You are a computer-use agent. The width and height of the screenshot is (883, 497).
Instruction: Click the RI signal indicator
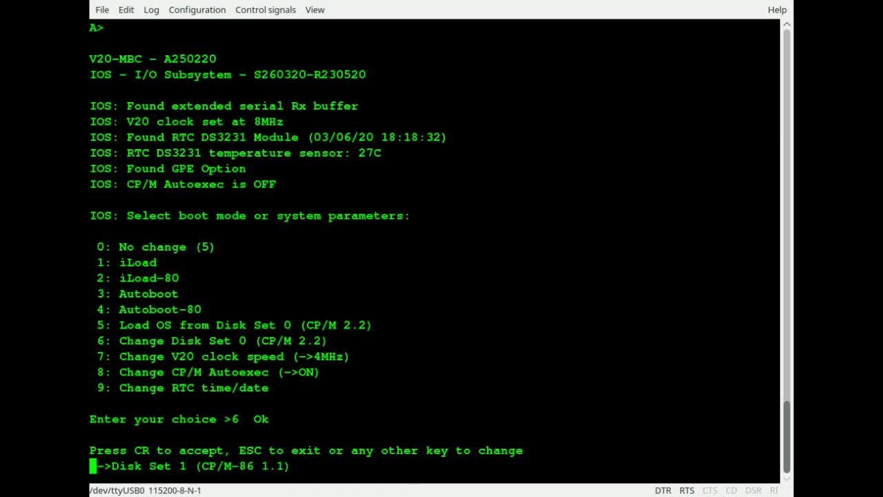pos(773,490)
